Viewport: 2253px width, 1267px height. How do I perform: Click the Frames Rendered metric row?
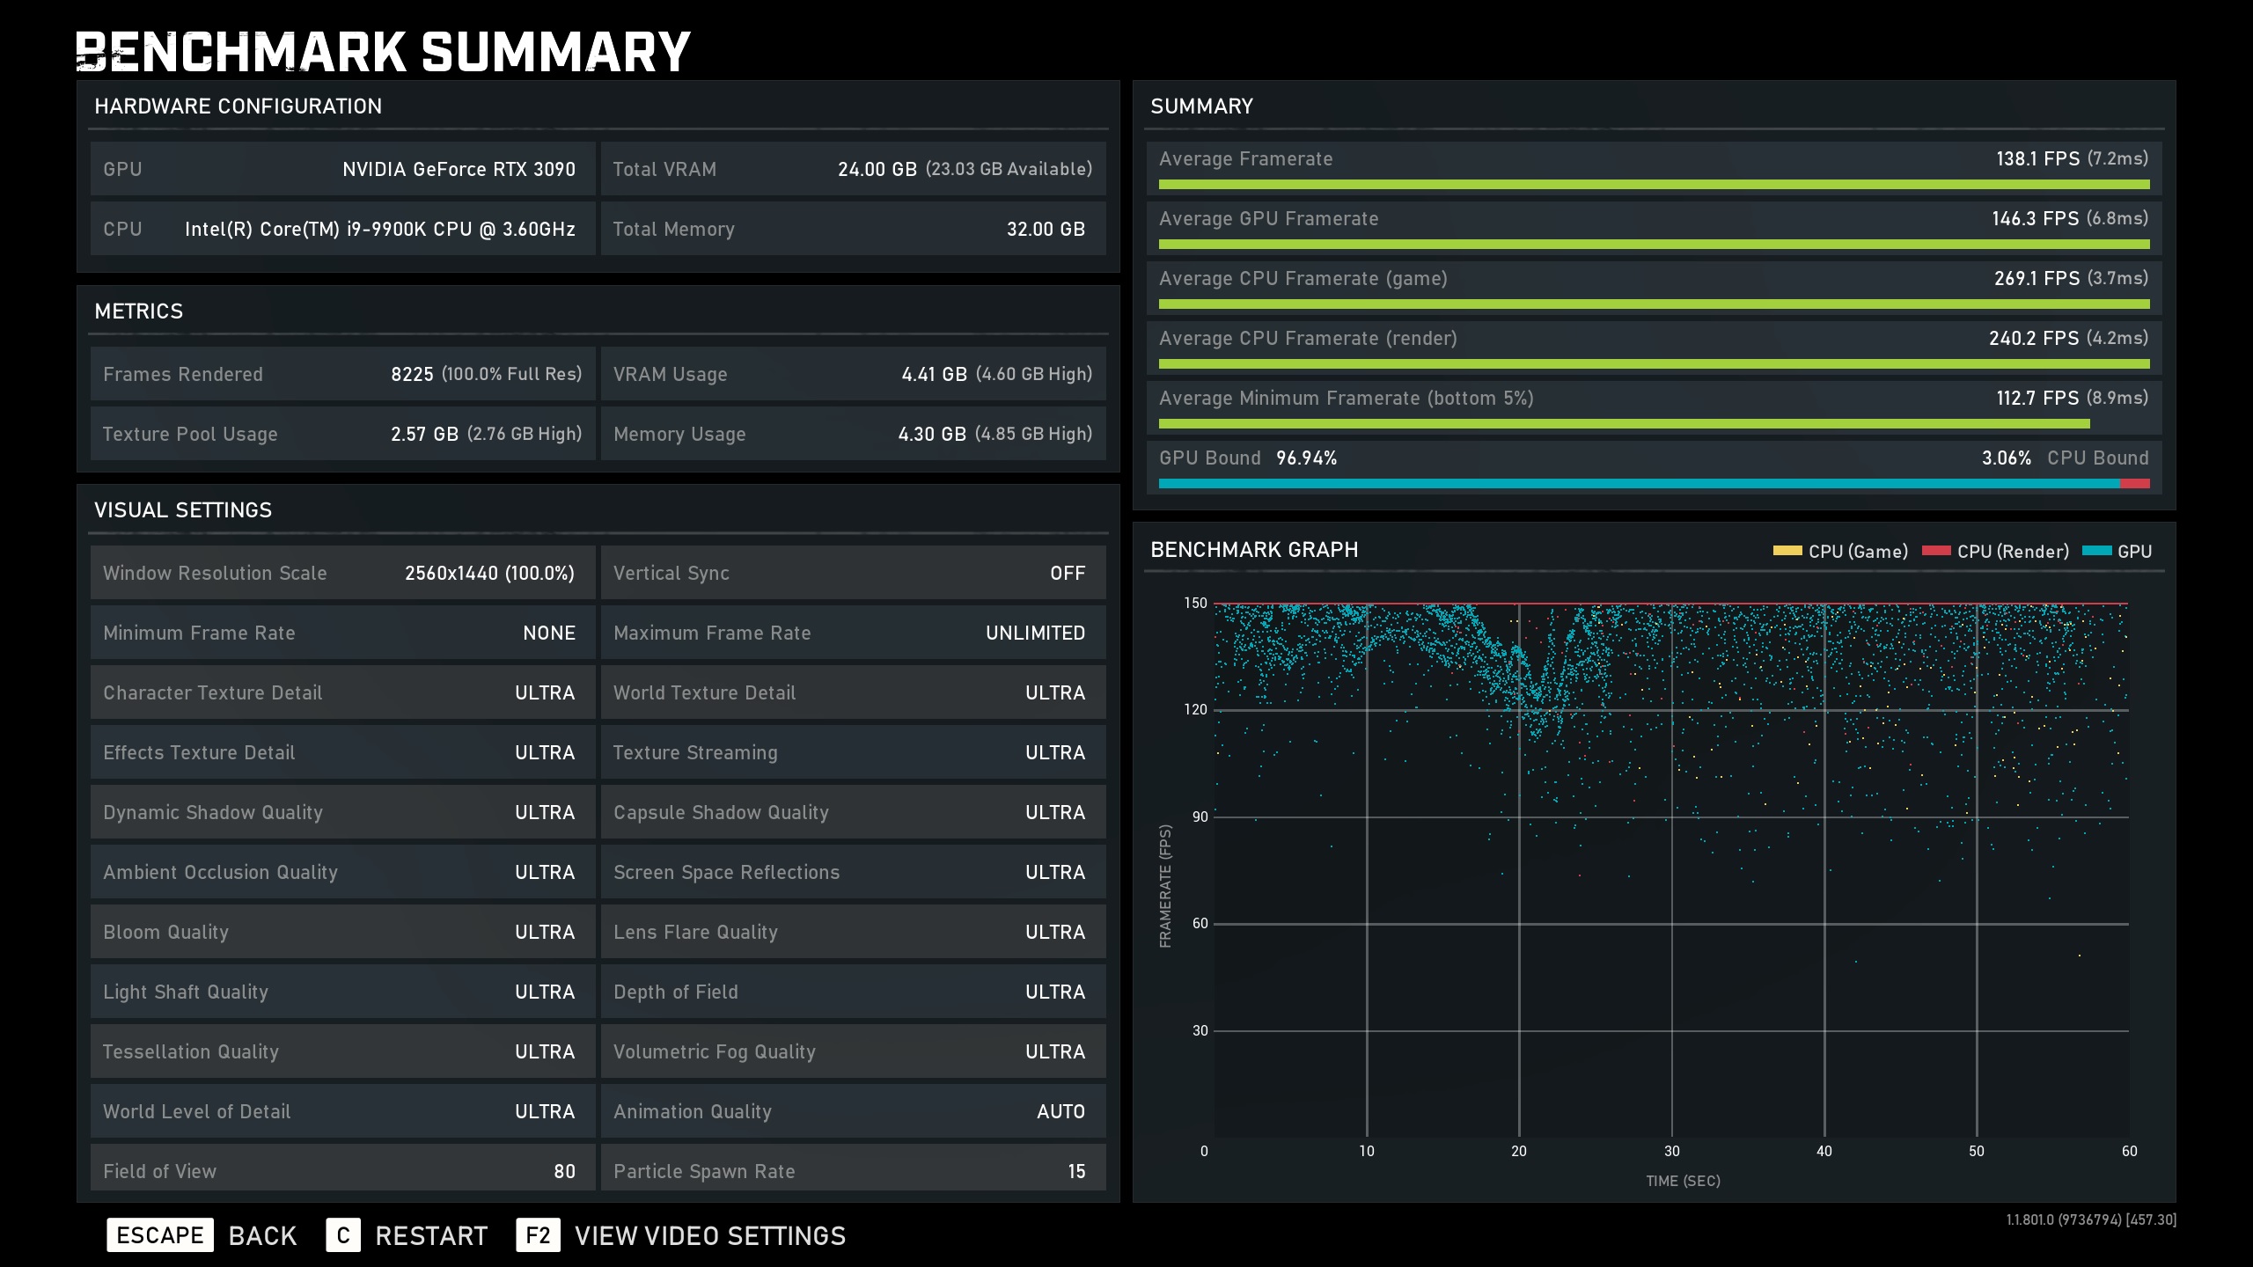pyautogui.click(x=341, y=374)
